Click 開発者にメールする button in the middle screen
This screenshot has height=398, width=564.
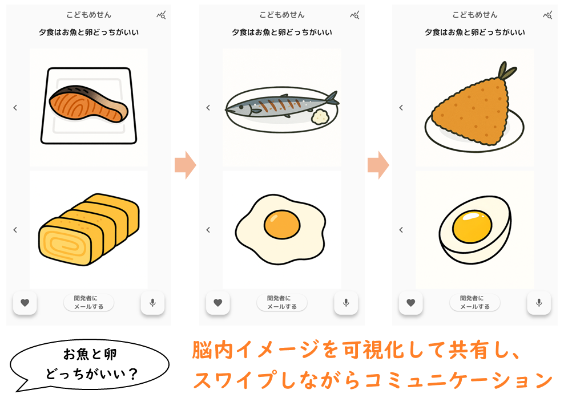pos(282,302)
